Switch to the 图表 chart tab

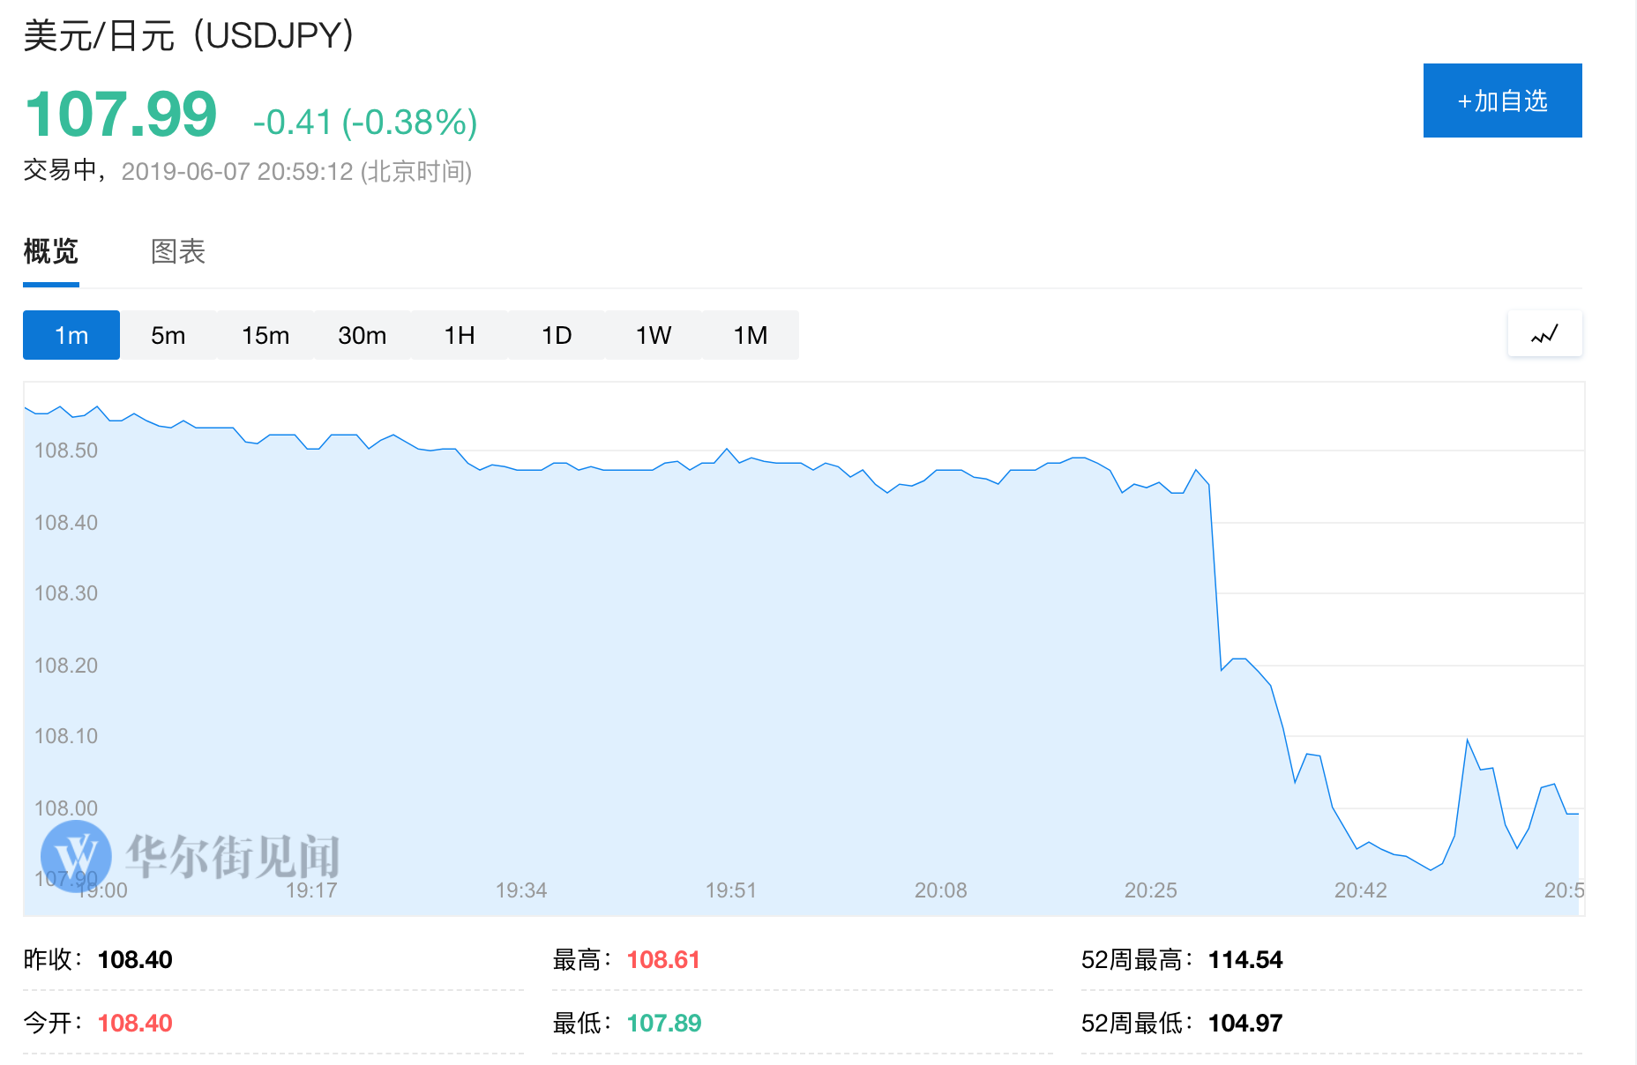(x=177, y=252)
